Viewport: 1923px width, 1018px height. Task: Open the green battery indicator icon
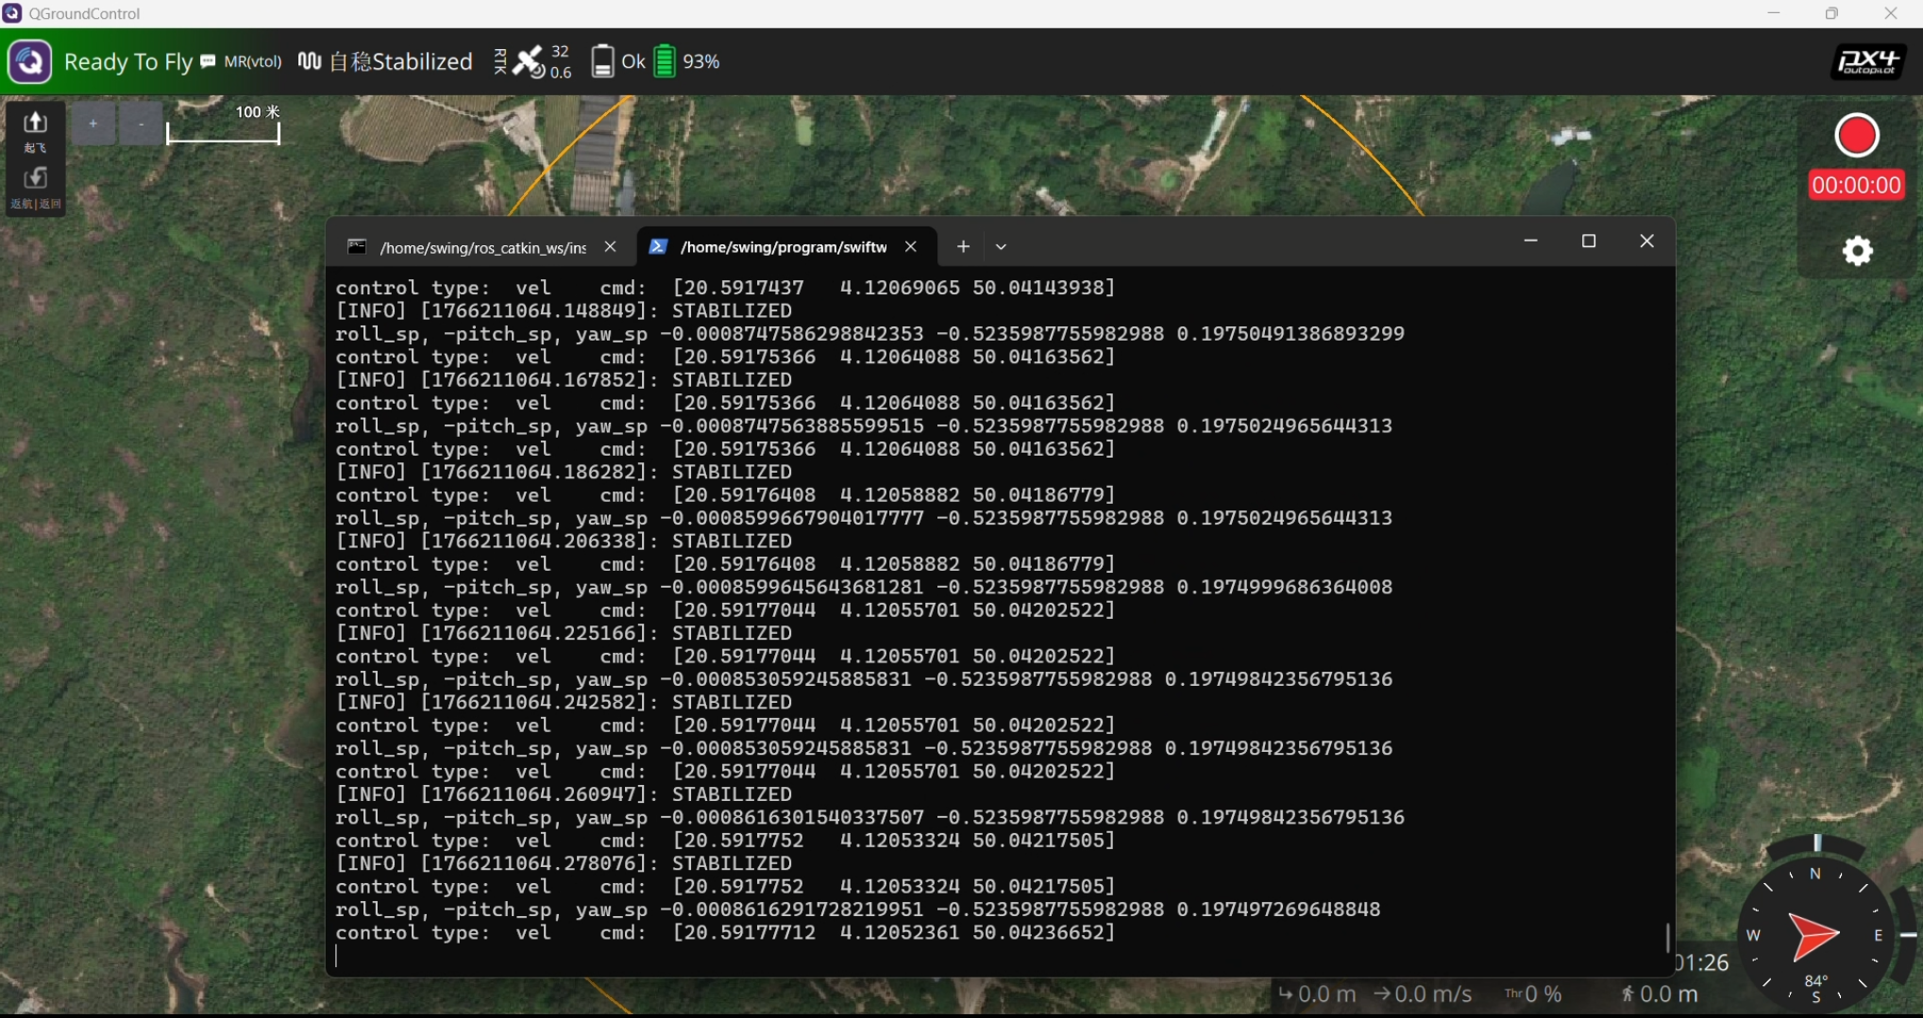(665, 61)
